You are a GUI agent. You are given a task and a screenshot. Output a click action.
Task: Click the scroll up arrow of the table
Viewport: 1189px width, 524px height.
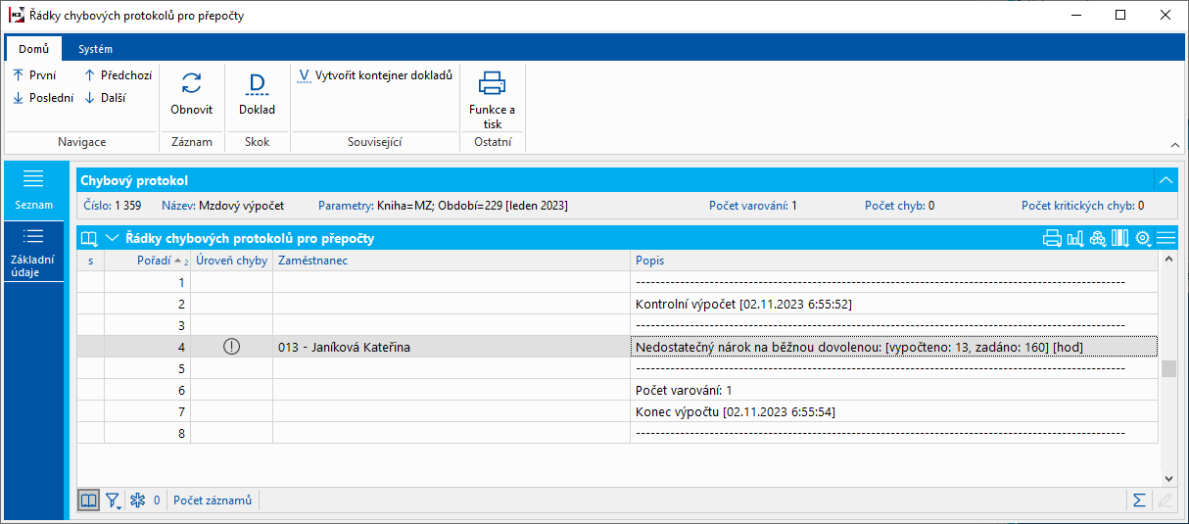[x=1167, y=260]
